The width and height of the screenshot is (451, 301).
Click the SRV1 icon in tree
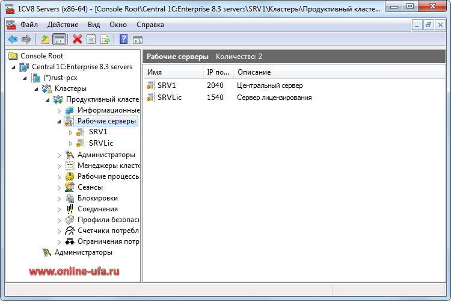coord(80,132)
